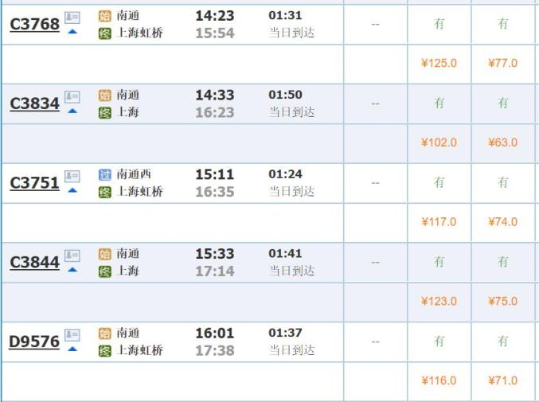The width and height of the screenshot is (539, 402).
Task: Click ID card icon beside train D9576
Action: tap(72, 335)
